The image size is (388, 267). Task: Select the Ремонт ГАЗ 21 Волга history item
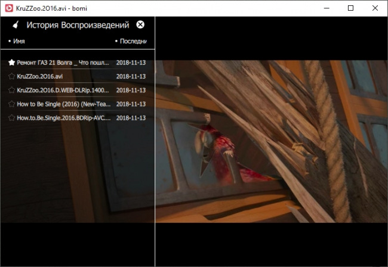point(63,63)
